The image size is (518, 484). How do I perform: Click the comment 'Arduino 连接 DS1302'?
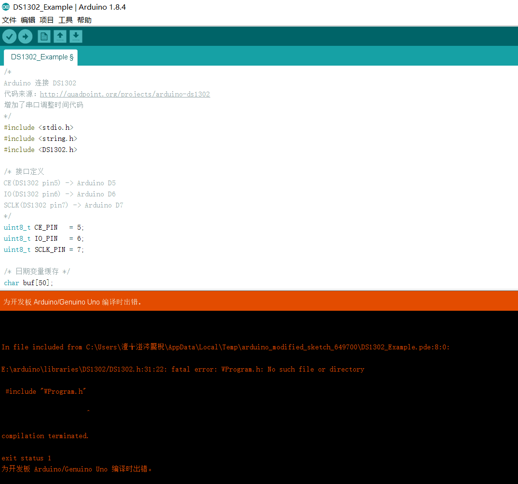40,83
